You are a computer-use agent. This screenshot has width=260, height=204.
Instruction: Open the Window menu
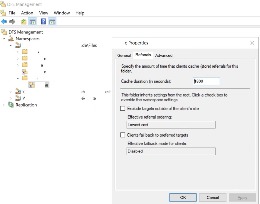[x=62, y=13]
